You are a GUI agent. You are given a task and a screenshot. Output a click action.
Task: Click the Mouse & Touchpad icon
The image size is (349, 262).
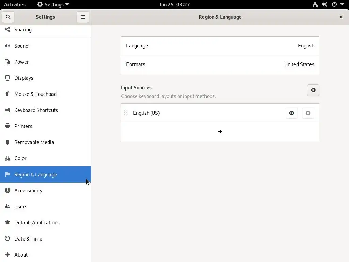[x=7, y=94]
